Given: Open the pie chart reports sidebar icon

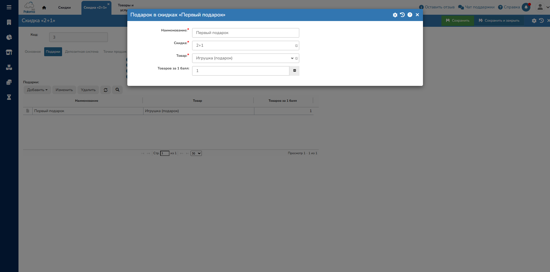Looking at the screenshot, I should 9,37.
